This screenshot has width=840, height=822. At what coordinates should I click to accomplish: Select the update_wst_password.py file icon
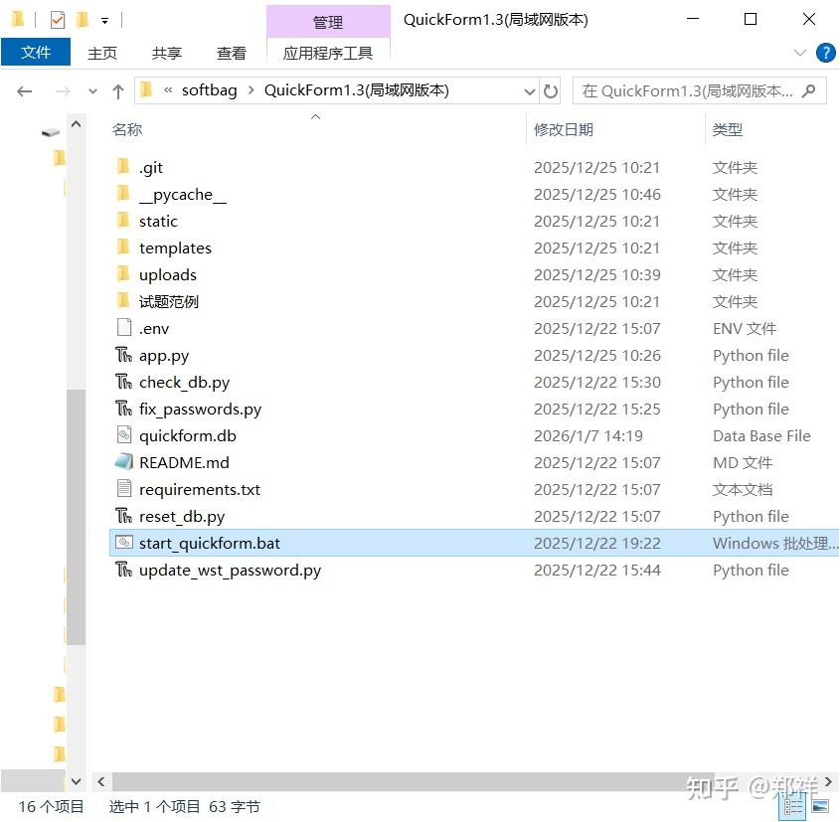[123, 570]
